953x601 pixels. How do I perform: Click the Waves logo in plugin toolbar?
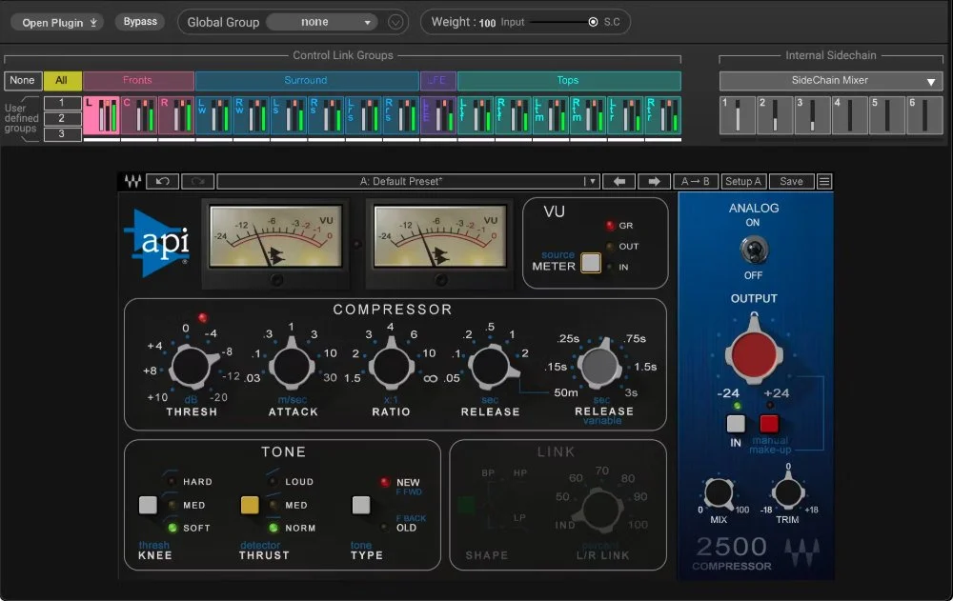[x=132, y=181]
